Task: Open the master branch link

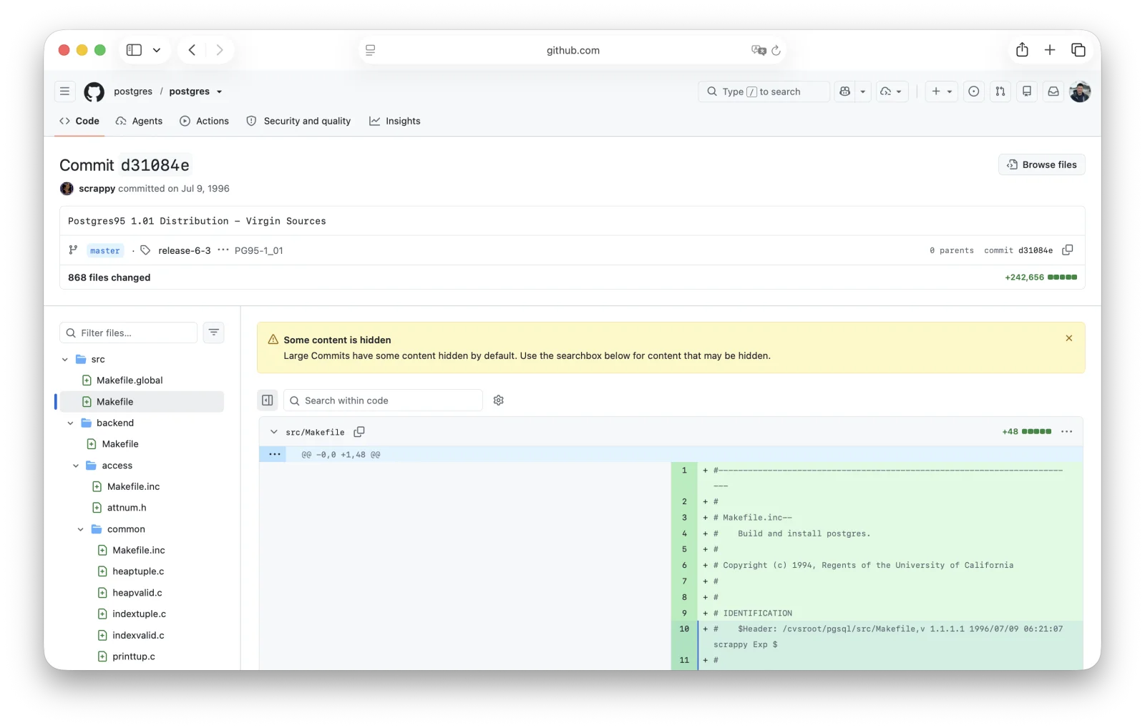Action: 105,250
